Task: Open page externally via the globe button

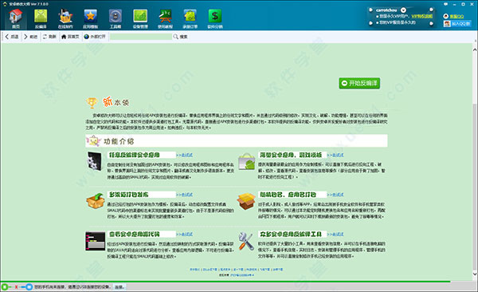Action: point(95,37)
